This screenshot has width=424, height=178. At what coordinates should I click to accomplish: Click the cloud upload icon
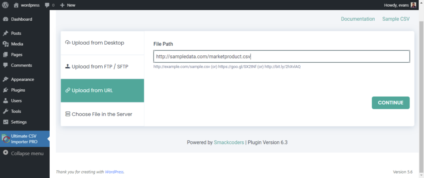point(68,43)
